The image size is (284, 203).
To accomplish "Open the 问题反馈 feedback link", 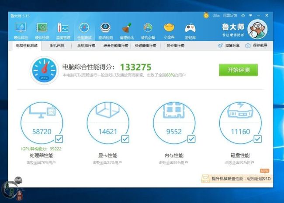I will click(230, 15).
